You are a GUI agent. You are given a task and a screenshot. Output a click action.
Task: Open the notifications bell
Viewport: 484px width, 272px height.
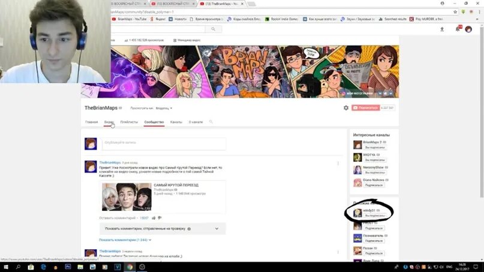458,29
